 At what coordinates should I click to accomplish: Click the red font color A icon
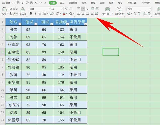coord(64,13)
